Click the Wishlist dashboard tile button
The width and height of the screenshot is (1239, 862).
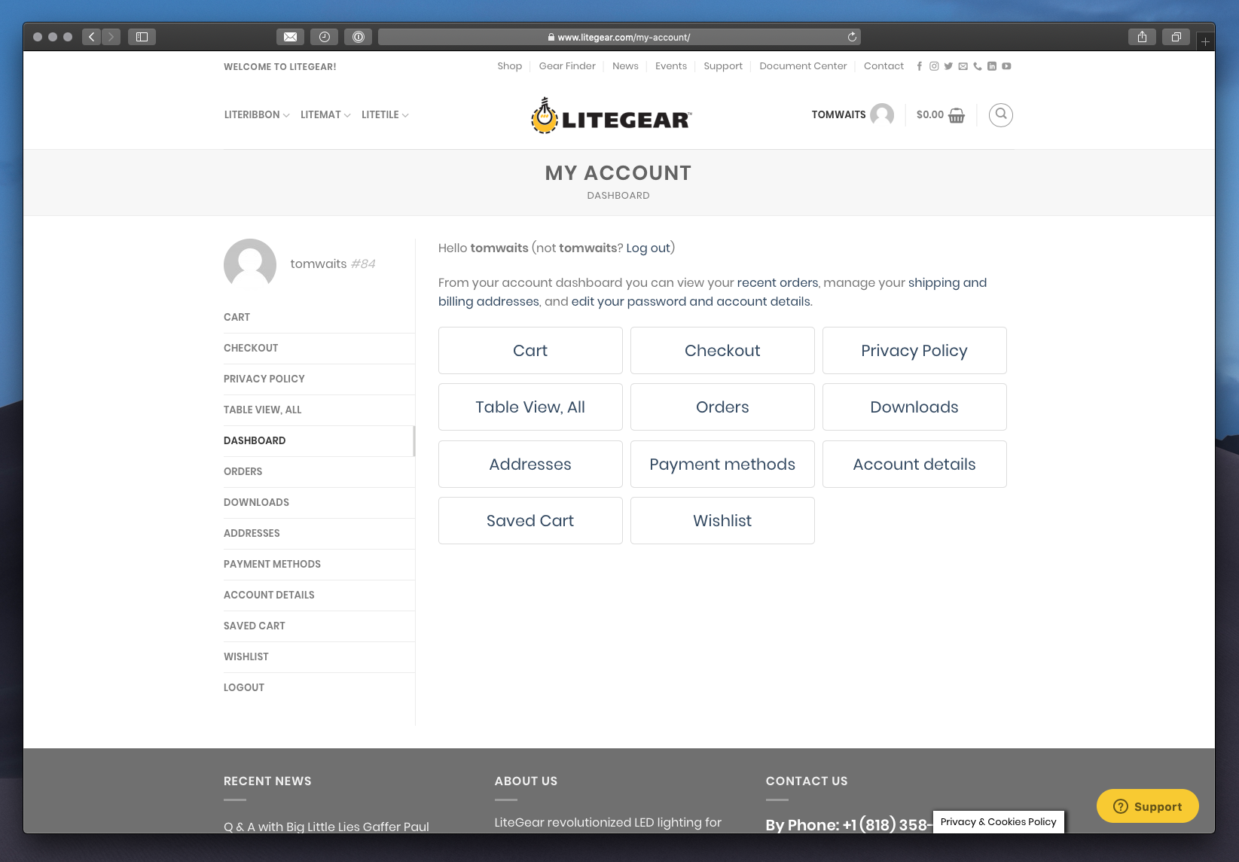[722, 520]
